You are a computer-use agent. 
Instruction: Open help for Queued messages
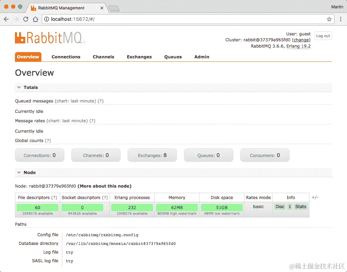[x=101, y=101]
